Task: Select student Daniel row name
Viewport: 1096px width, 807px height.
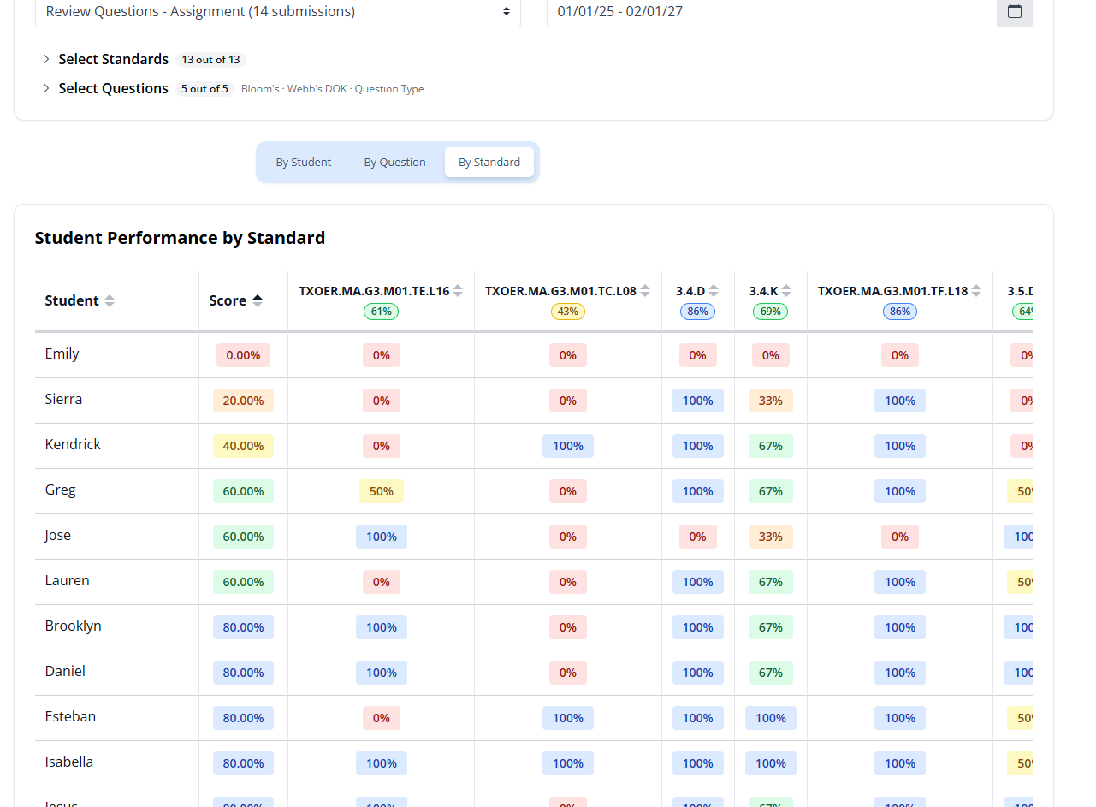Action: [x=66, y=671]
